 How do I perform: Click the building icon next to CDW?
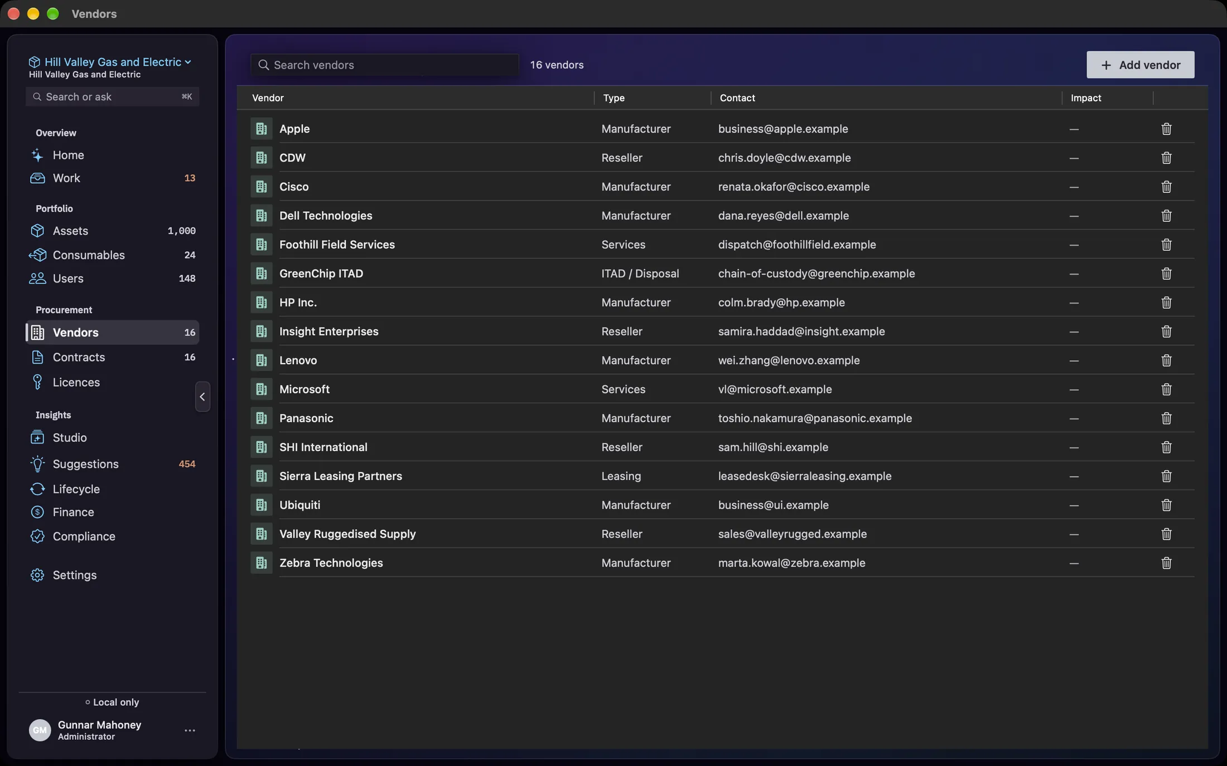pyautogui.click(x=261, y=158)
